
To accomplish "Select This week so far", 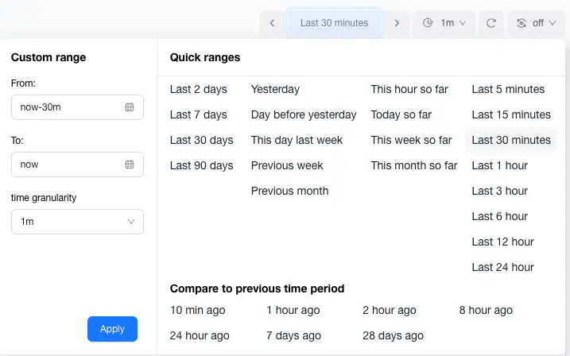I will coord(411,140).
